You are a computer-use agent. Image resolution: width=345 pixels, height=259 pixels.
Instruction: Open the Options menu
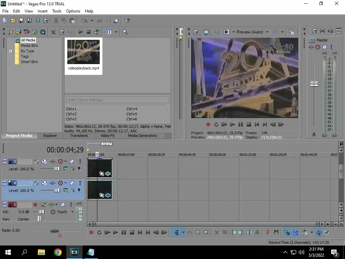pyautogui.click(x=73, y=11)
